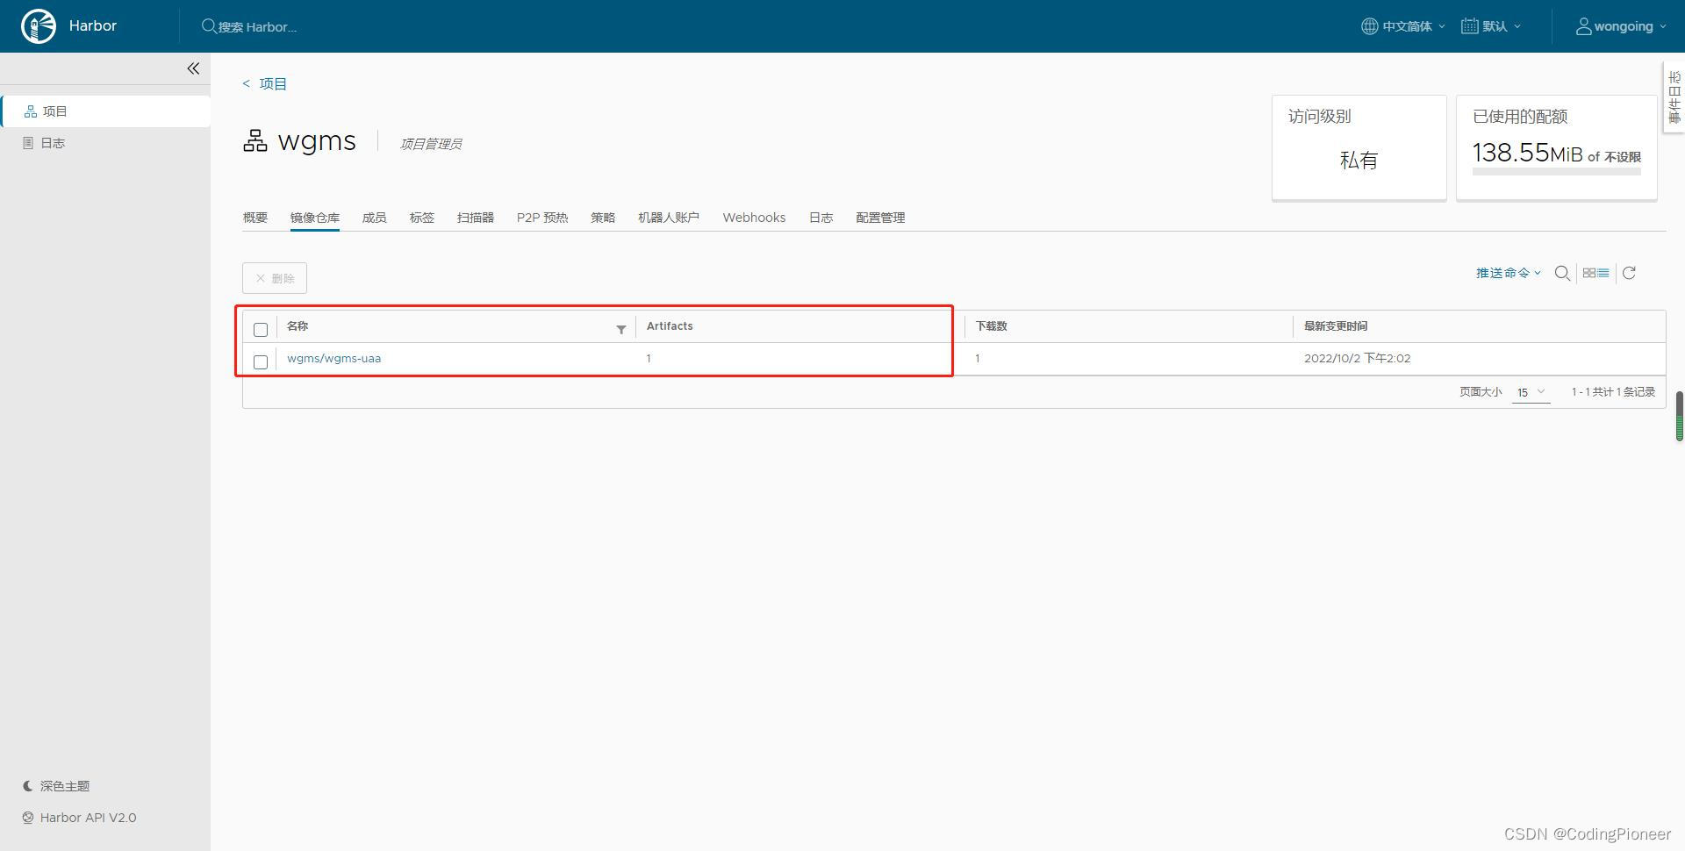Open the wongoing user menu
Viewport: 1685px width, 851px height.
[x=1621, y=26]
